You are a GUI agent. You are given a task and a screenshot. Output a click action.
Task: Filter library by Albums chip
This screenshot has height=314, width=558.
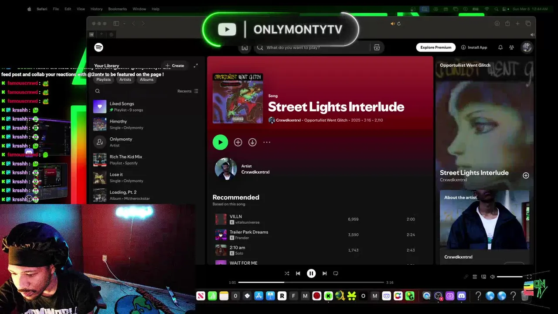point(146,79)
